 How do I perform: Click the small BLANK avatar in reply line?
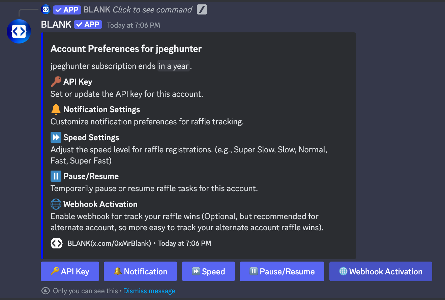(x=46, y=9)
